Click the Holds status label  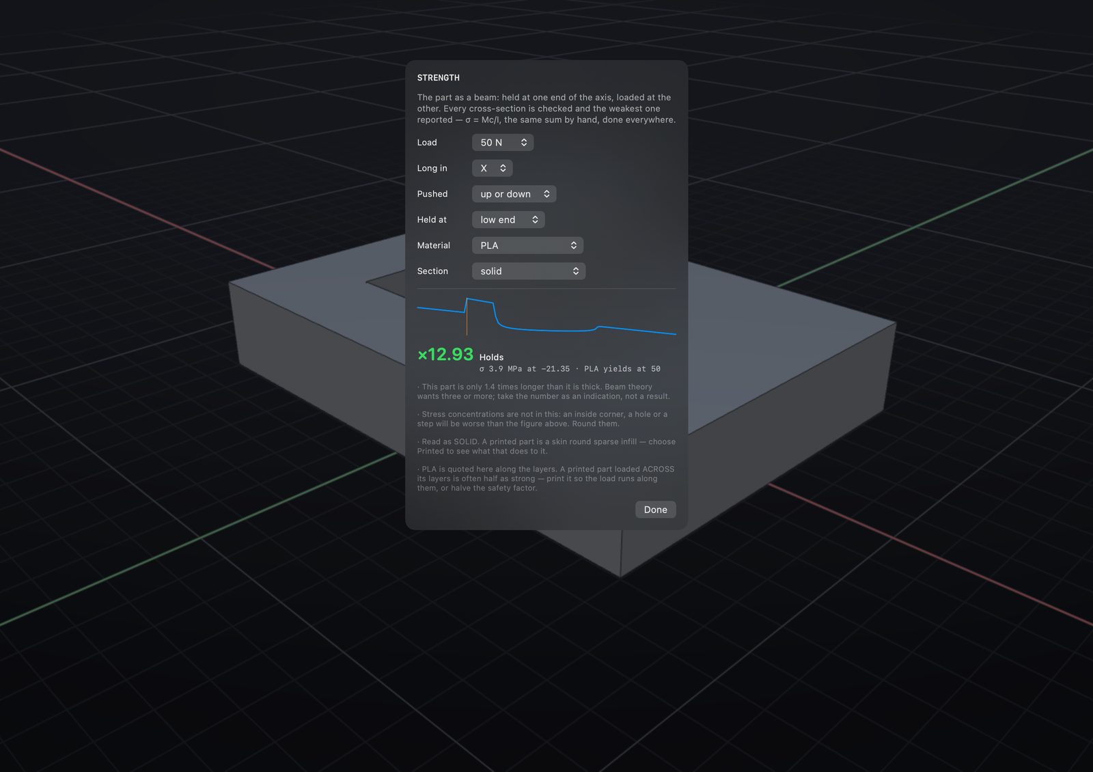click(491, 357)
